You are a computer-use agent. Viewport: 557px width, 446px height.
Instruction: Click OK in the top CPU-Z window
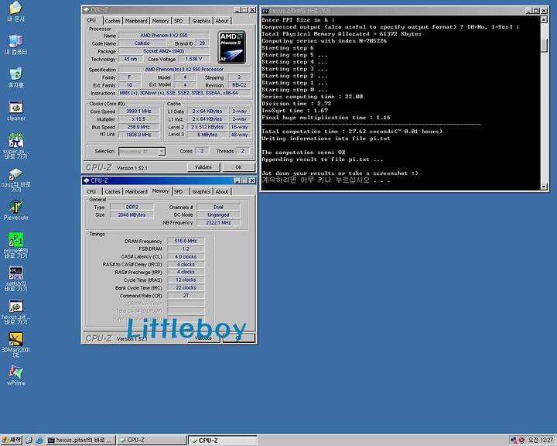pos(238,167)
